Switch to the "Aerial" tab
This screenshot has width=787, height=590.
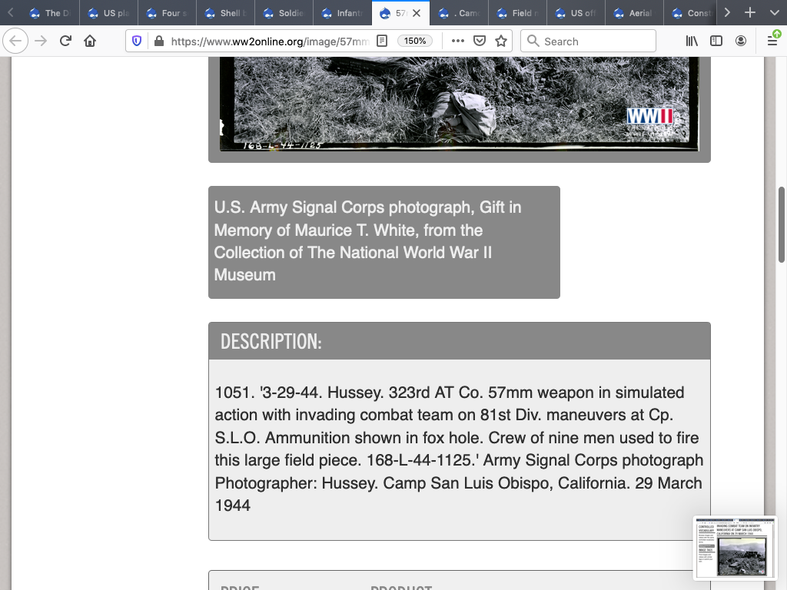(x=633, y=13)
